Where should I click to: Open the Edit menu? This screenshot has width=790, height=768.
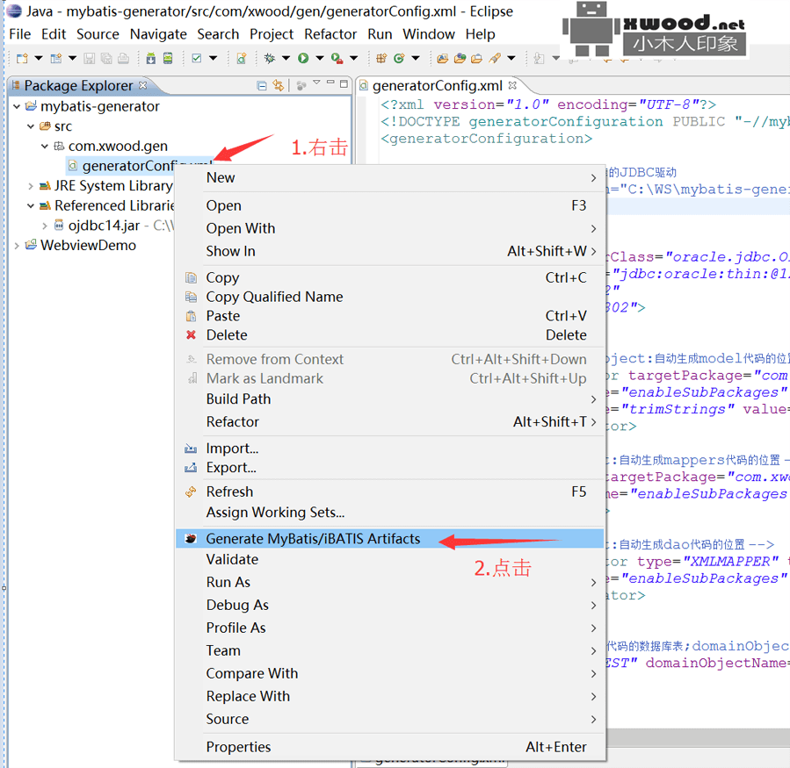(x=54, y=34)
